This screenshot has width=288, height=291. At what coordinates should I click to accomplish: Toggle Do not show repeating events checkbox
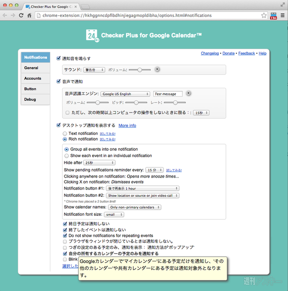point(65,236)
